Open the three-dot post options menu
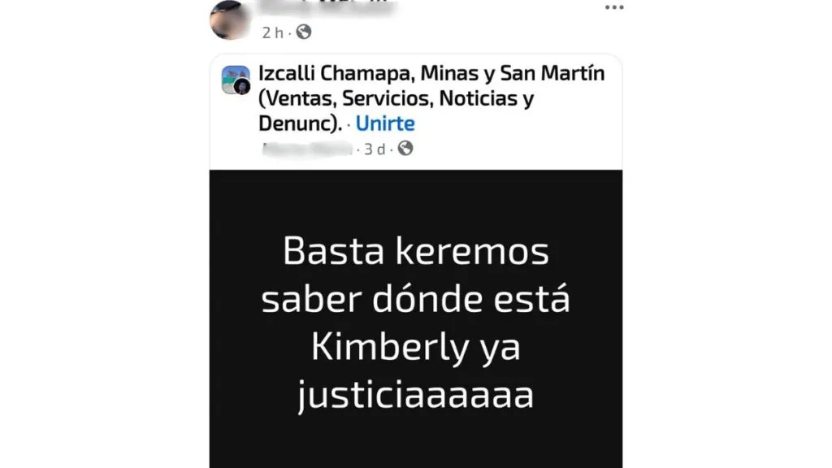Viewport: 832px width, 468px height. 614,7
